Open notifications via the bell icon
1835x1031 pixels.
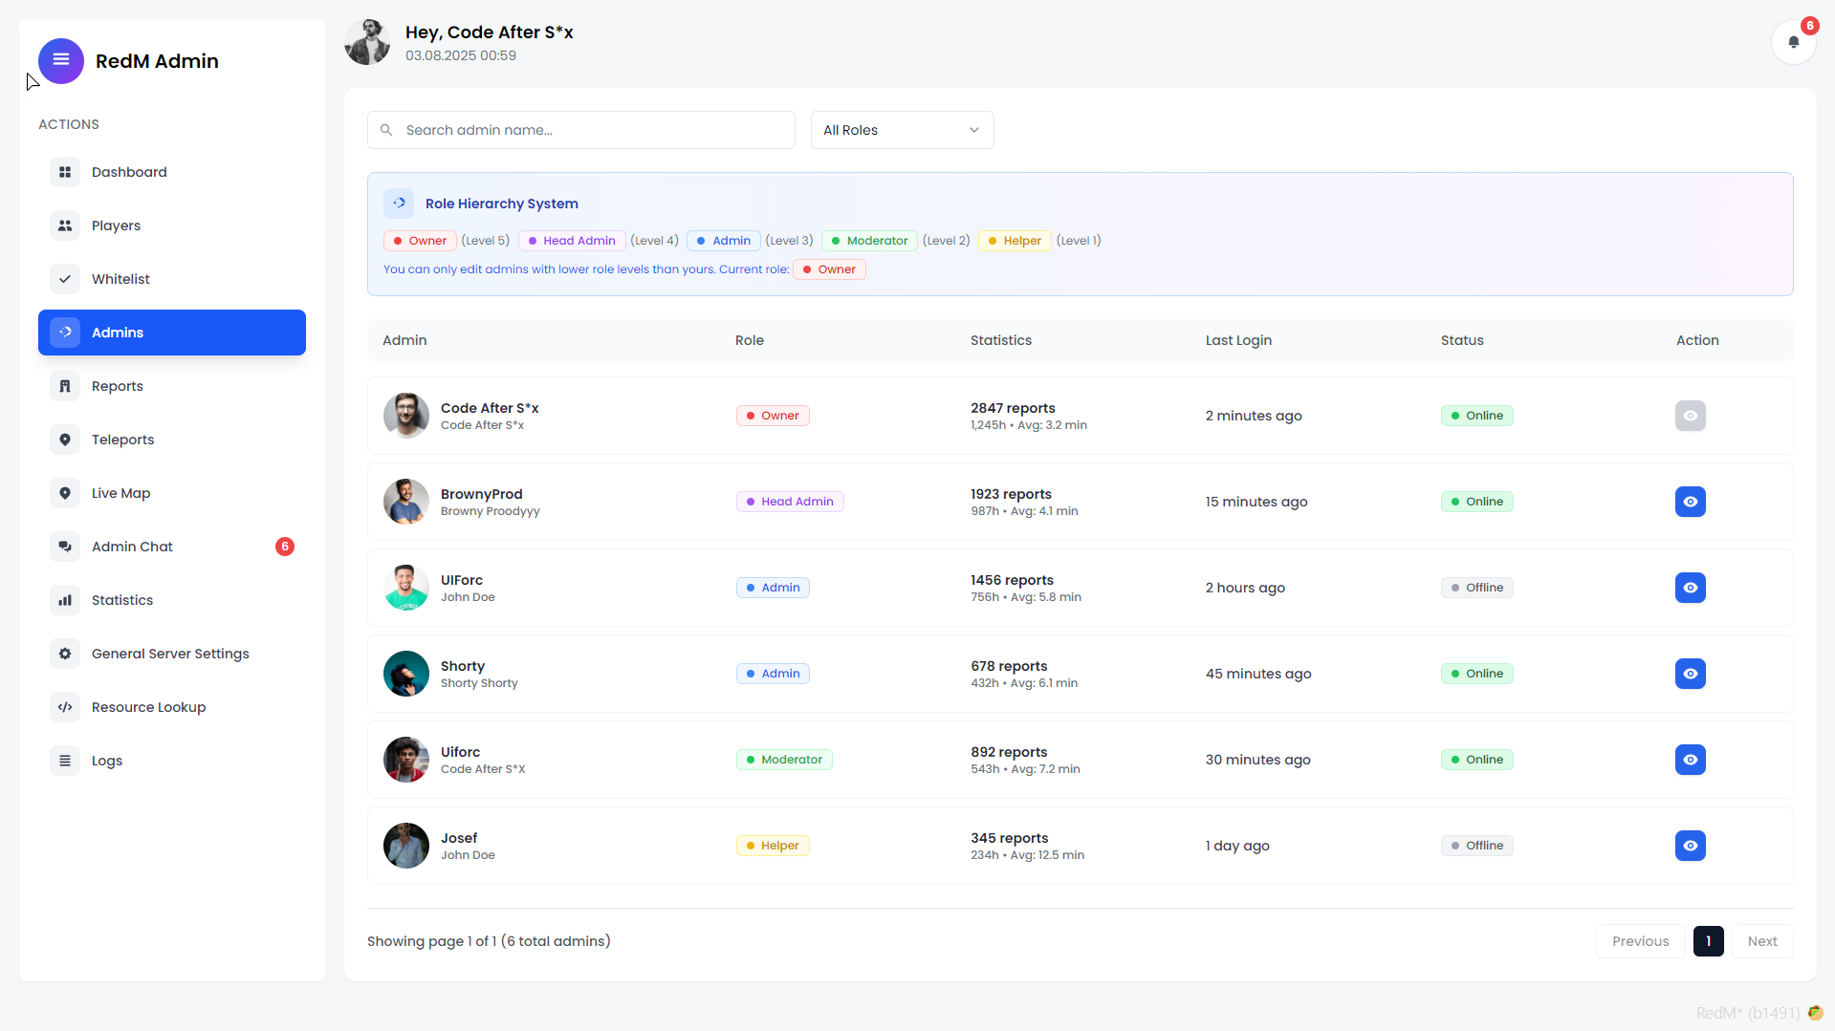[1793, 42]
